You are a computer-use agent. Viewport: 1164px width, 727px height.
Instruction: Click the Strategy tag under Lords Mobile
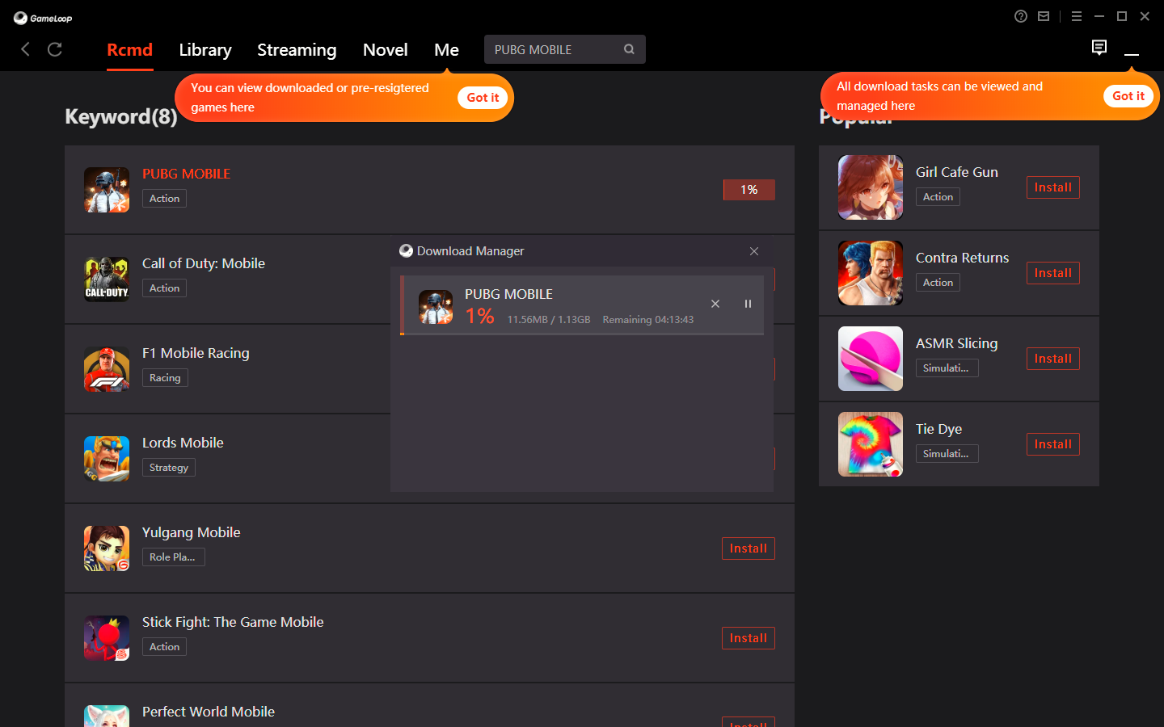coord(169,468)
